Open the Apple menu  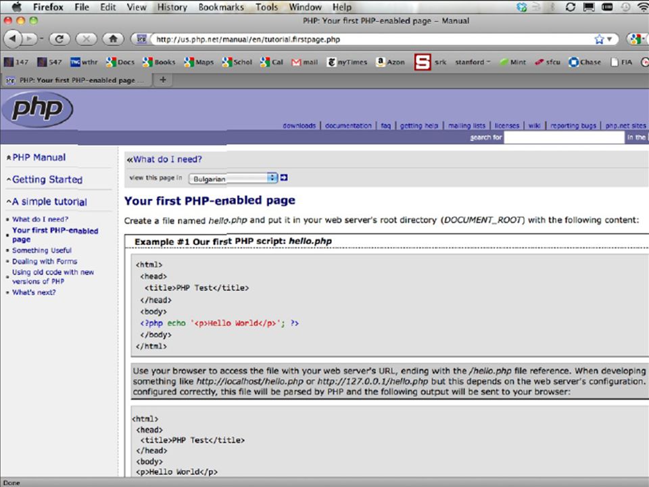click(16, 7)
